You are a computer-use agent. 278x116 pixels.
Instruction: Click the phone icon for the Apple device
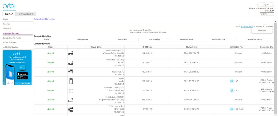tap(71, 81)
